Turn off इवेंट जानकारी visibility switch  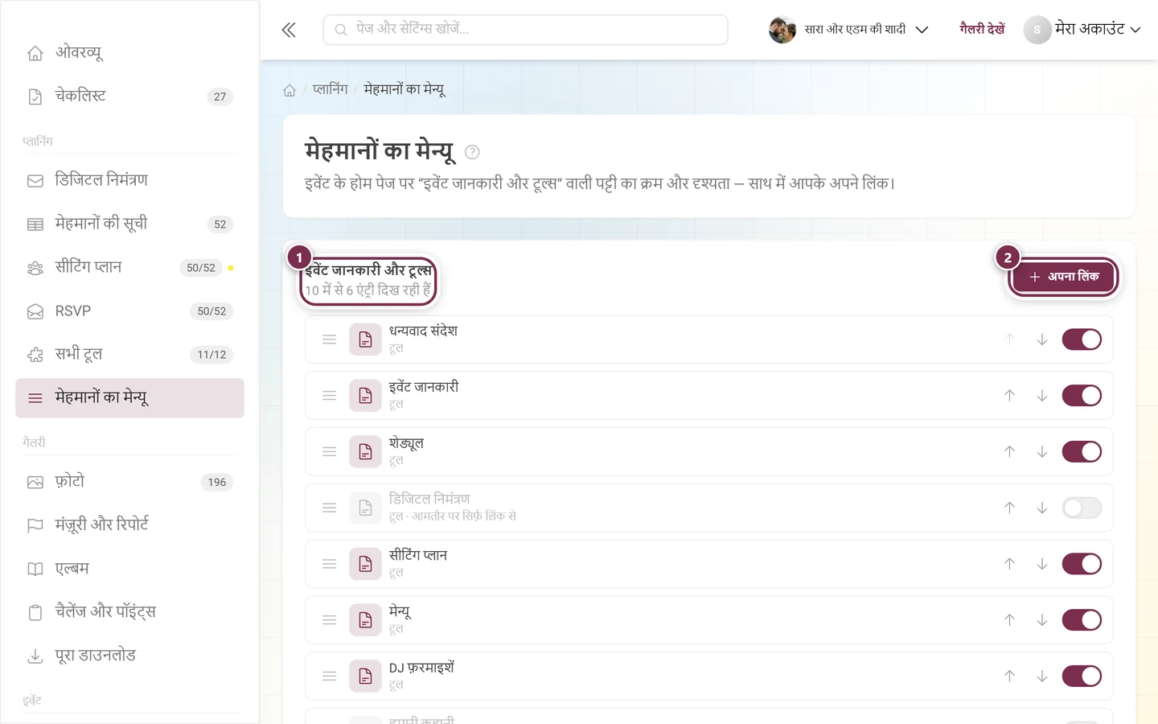(x=1082, y=396)
